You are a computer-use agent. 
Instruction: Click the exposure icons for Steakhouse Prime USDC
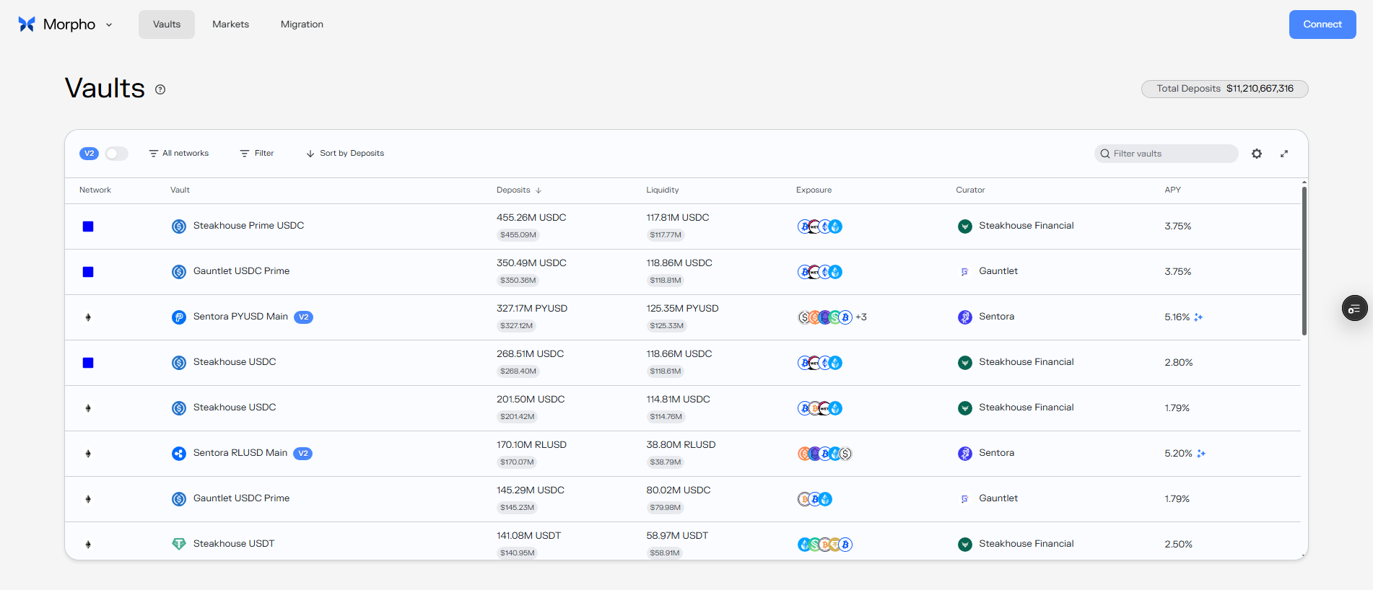(x=820, y=226)
